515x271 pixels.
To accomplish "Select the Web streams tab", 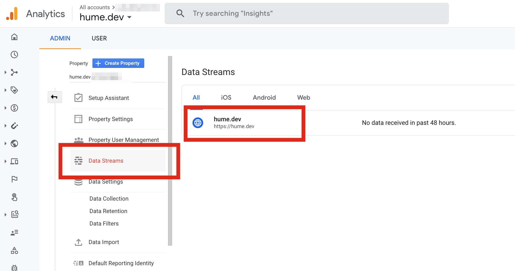I will [303, 98].
